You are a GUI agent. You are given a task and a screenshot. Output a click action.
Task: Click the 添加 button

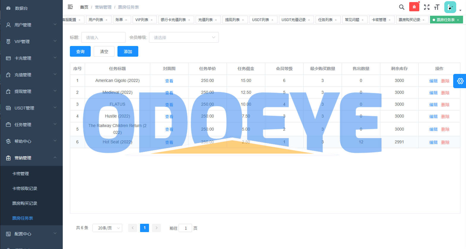128,51
